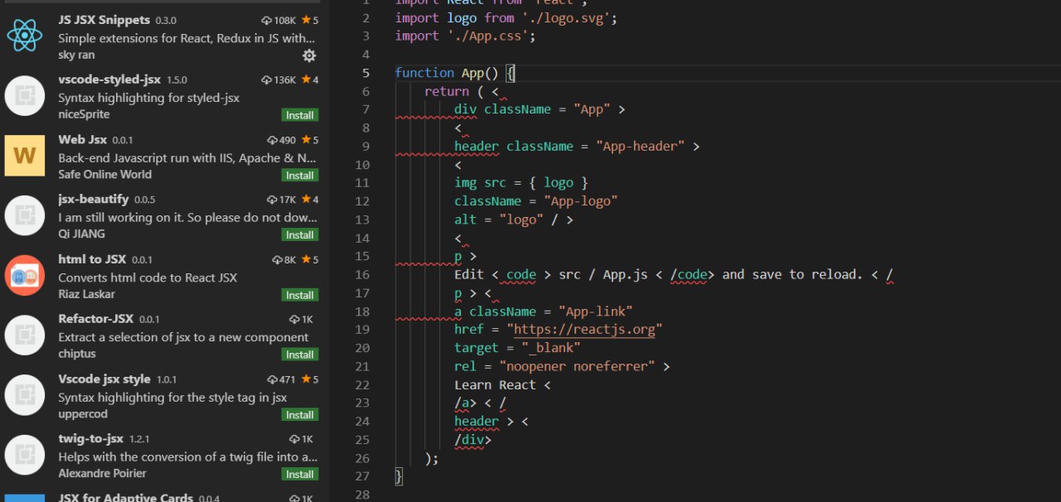Click download count icon for vscode-styled-jsx
The width and height of the screenshot is (1061, 502).
point(266,80)
